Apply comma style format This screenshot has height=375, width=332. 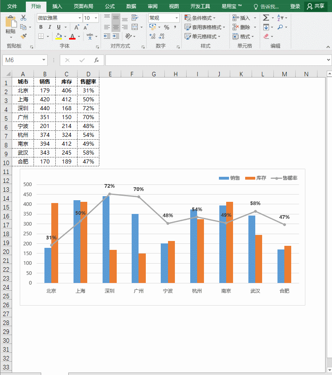pos(175,27)
